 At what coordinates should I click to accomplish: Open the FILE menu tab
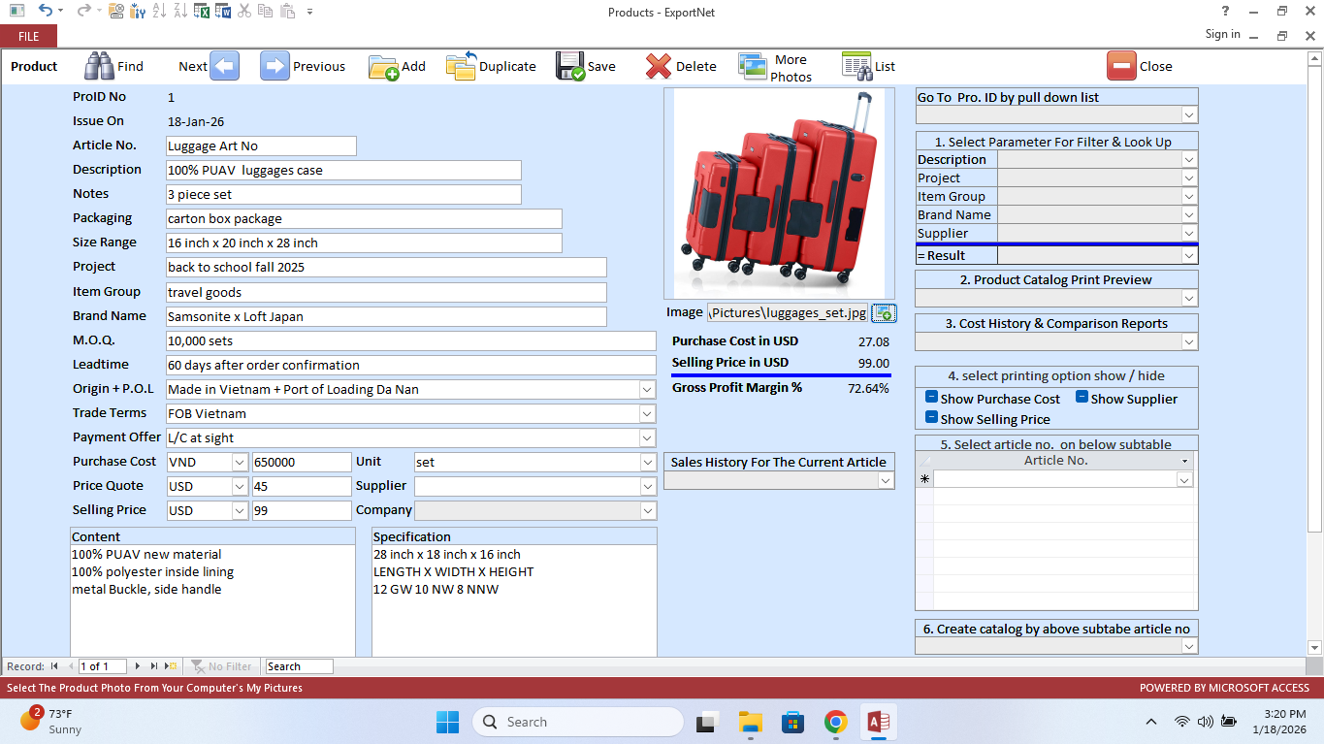(x=28, y=36)
